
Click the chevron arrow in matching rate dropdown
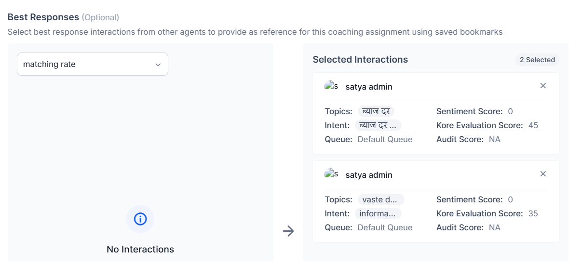[158, 65]
